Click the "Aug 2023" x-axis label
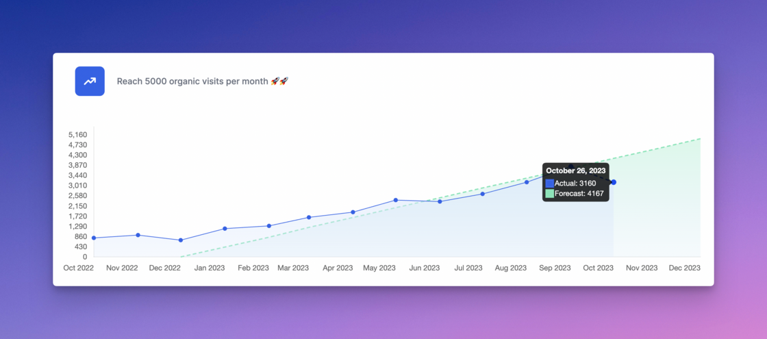Viewport: 767px width, 339px height. click(x=511, y=268)
